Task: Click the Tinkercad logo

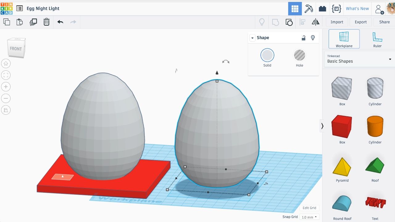Action: pyautogui.click(x=6, y=8)
